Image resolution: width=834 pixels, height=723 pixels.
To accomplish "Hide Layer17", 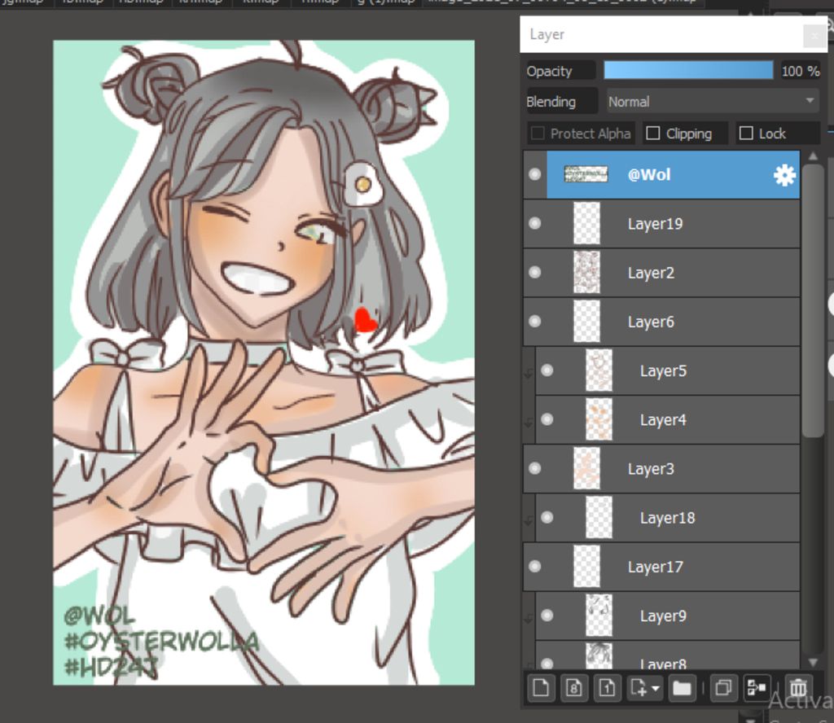I will tap(535, 567).
